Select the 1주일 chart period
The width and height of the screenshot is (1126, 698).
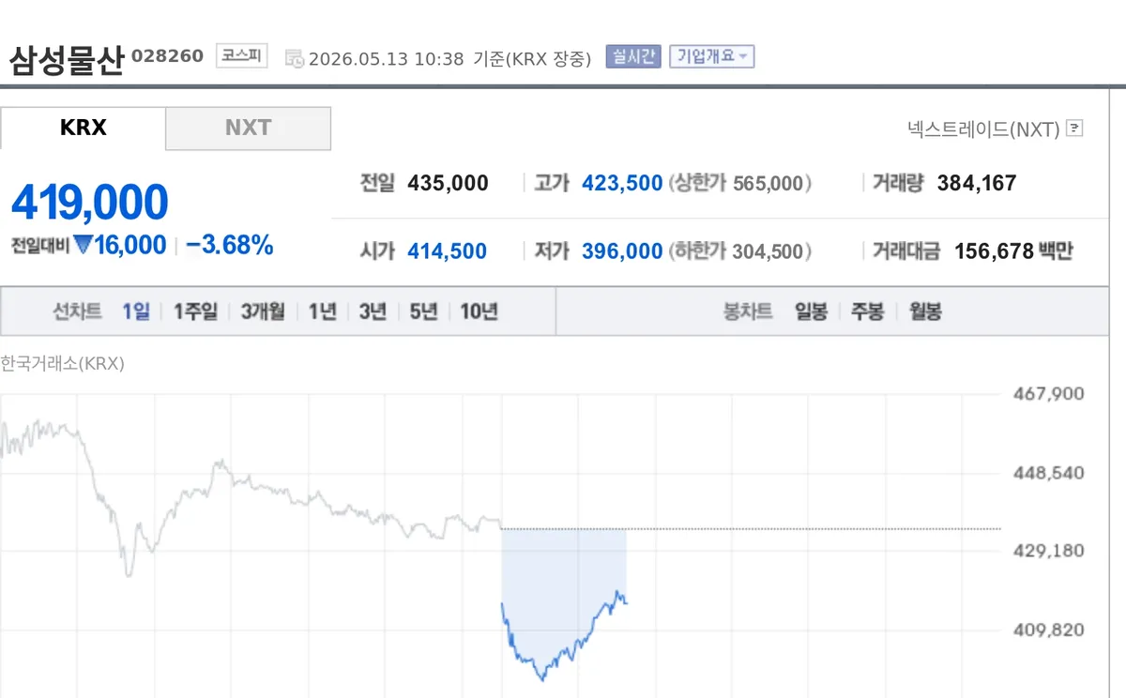tap(195, 311)
